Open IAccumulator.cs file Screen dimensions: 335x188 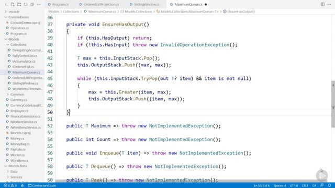(x=24, y=62)
